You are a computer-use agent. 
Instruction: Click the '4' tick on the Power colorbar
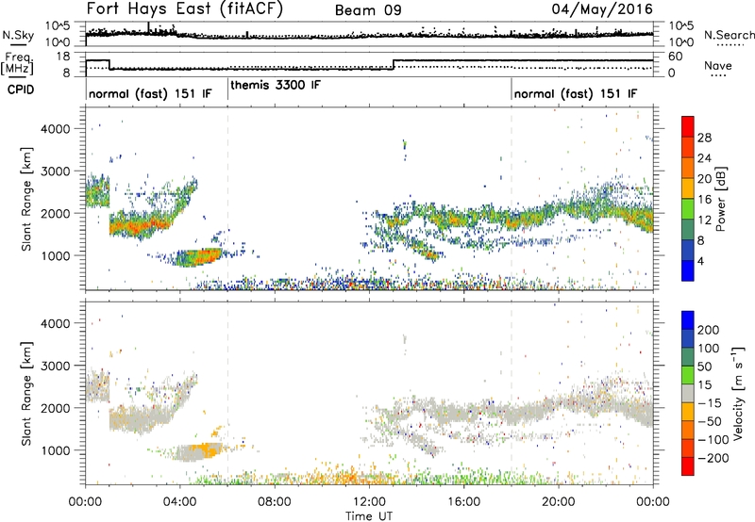pos(700,261)
